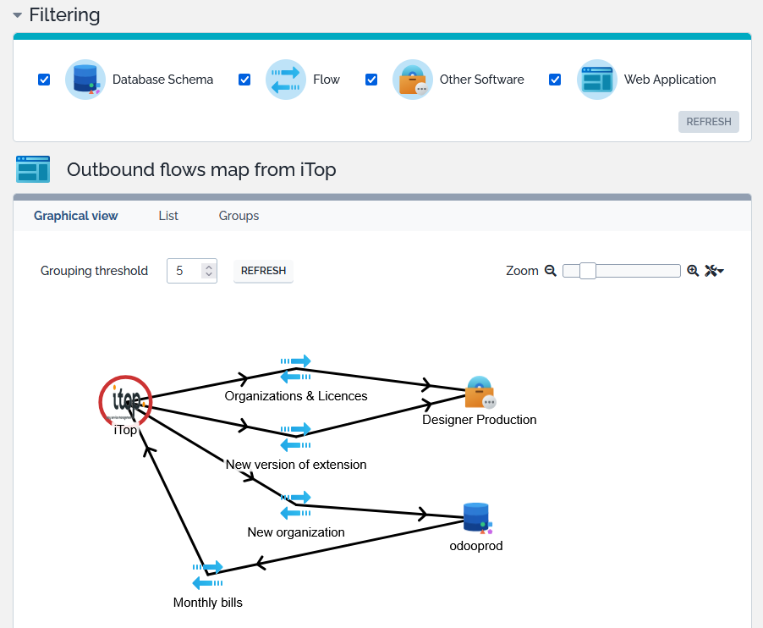Uncheck the Database Schema checkbox
This screenshot has width=763, height=628.
click(x=44, y=80)
